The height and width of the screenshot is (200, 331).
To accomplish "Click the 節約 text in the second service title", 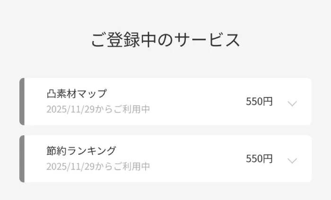I will point(57,150).
